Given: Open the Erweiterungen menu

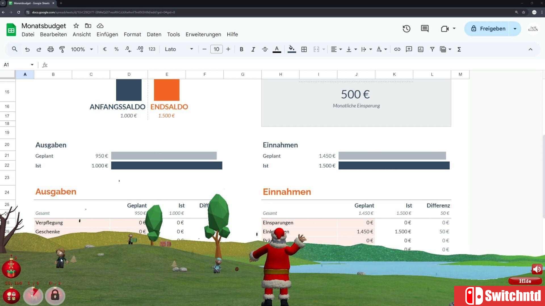Looking at the screenshot, I should 203,34.
